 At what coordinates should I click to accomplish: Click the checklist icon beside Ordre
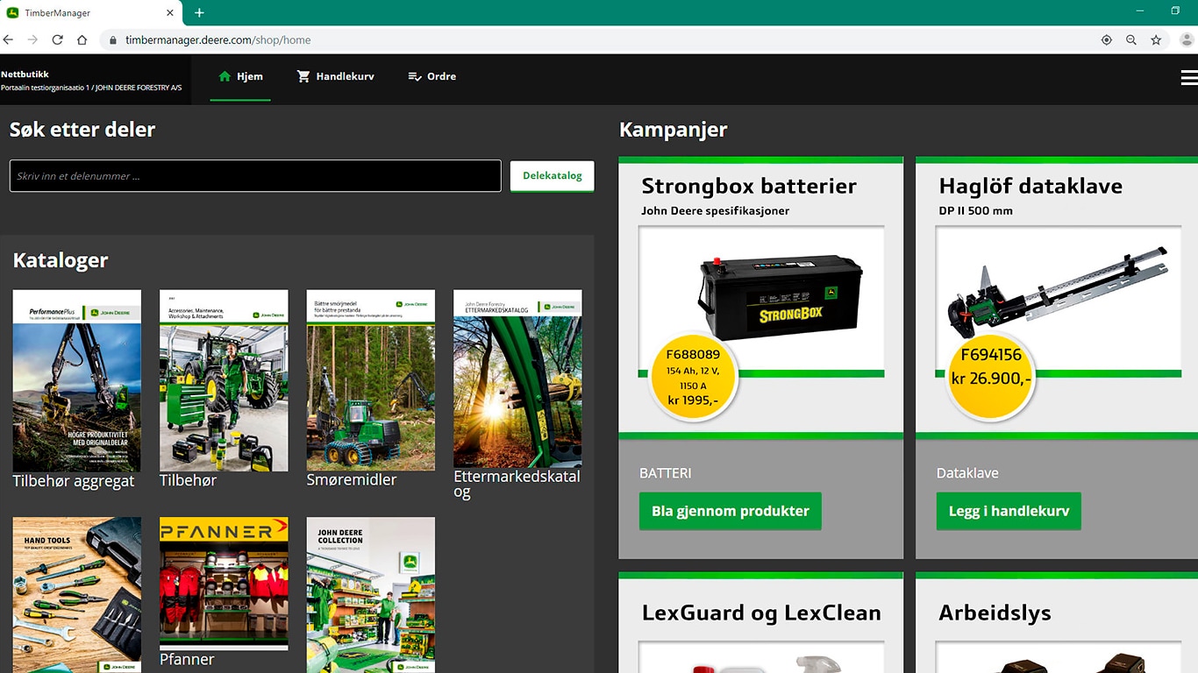[415, 77]
